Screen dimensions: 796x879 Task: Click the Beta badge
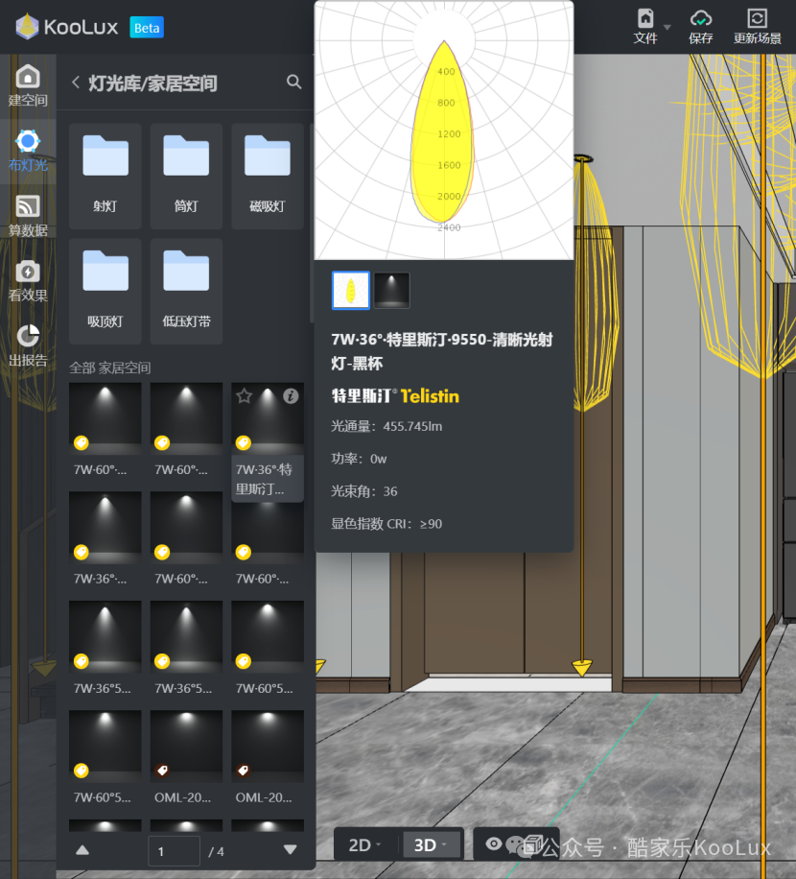(147, 28)
